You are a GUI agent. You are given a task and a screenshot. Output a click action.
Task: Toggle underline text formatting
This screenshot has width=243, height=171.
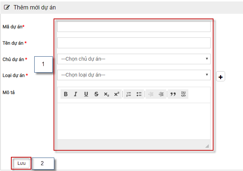click(x=86, y=94)
